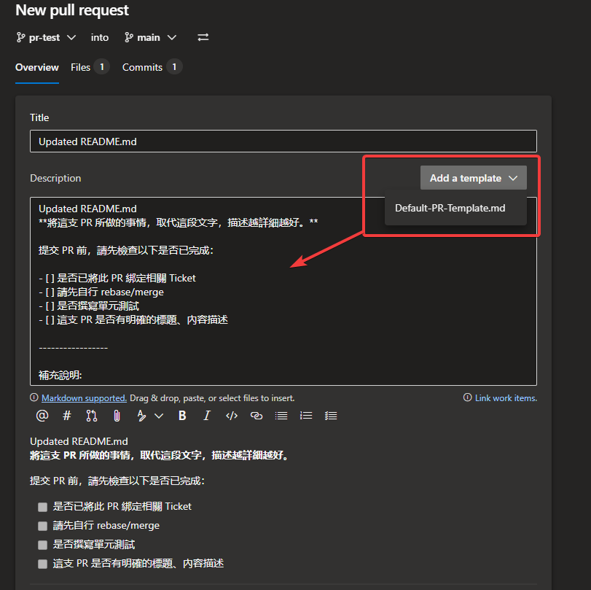Attach a file using the paperclip icon
Screen dimensions: 591x590
pyautogui.click(x=116, y=415)
